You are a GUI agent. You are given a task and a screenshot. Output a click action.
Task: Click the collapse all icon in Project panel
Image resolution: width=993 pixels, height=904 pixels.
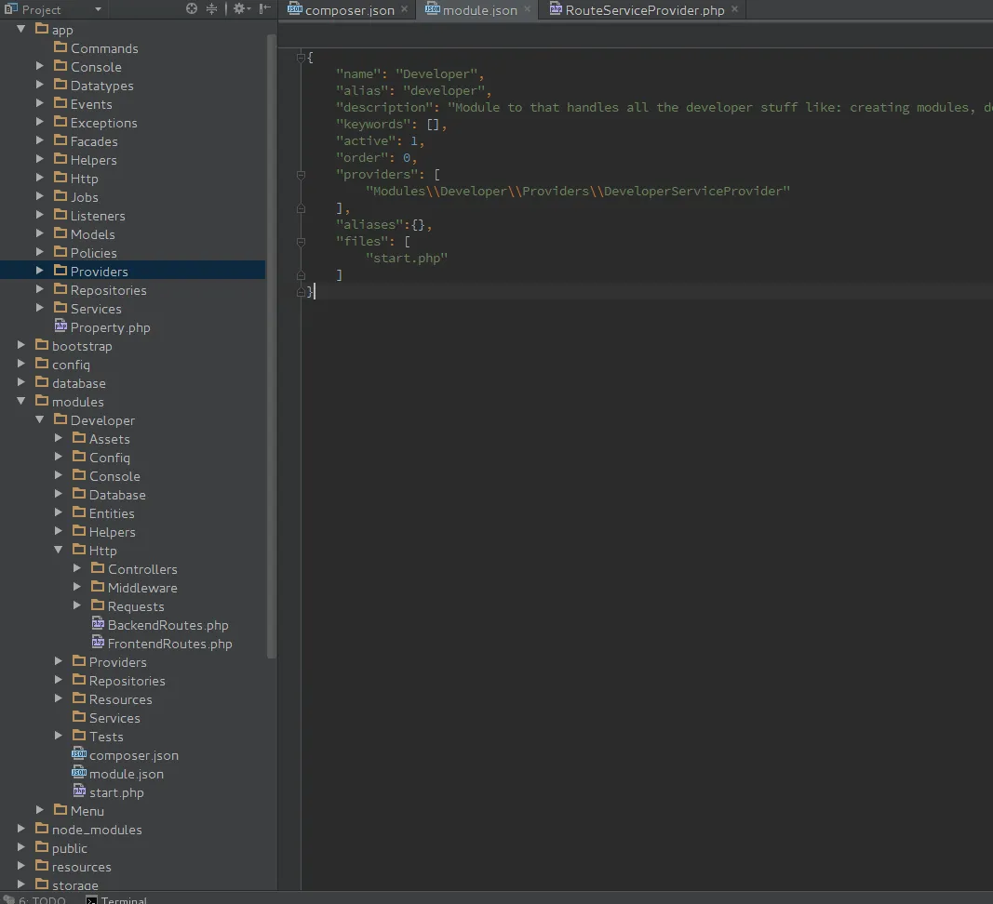click(x=212, y=8)
